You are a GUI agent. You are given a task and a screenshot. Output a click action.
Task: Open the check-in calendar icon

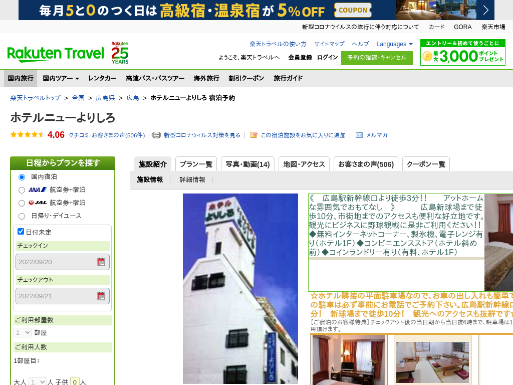click(101, 262)
